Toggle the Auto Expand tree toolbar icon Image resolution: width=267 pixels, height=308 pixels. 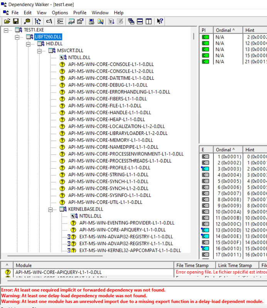[x=38, y=21]
